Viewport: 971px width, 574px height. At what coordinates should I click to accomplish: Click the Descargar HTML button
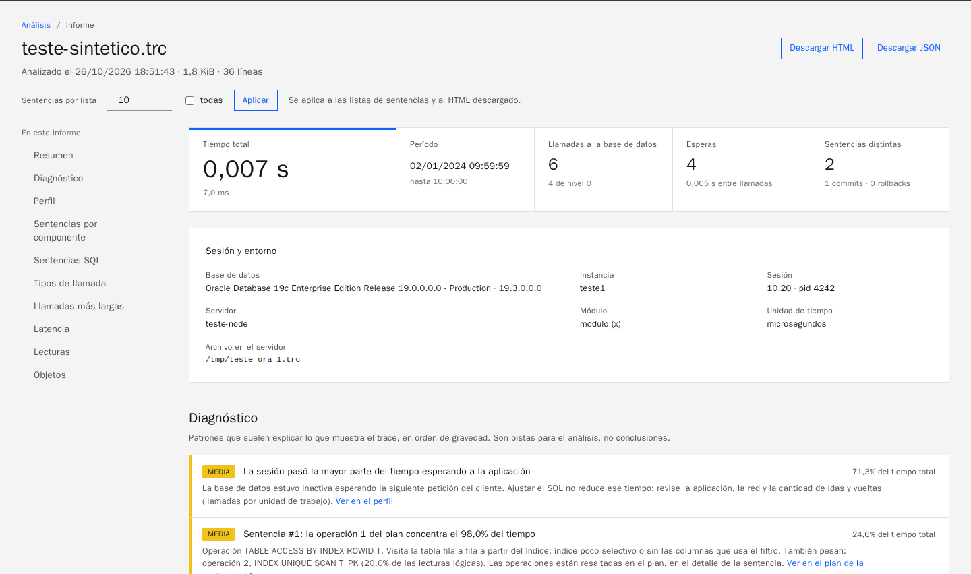pyautogui.click(x=821, y=49)
